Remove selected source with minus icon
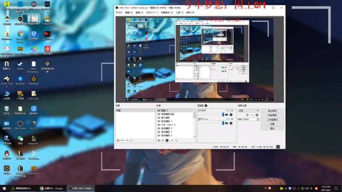The height and width of the screenshot is (192, 342). pyautogui.click(x=163, y=140)
